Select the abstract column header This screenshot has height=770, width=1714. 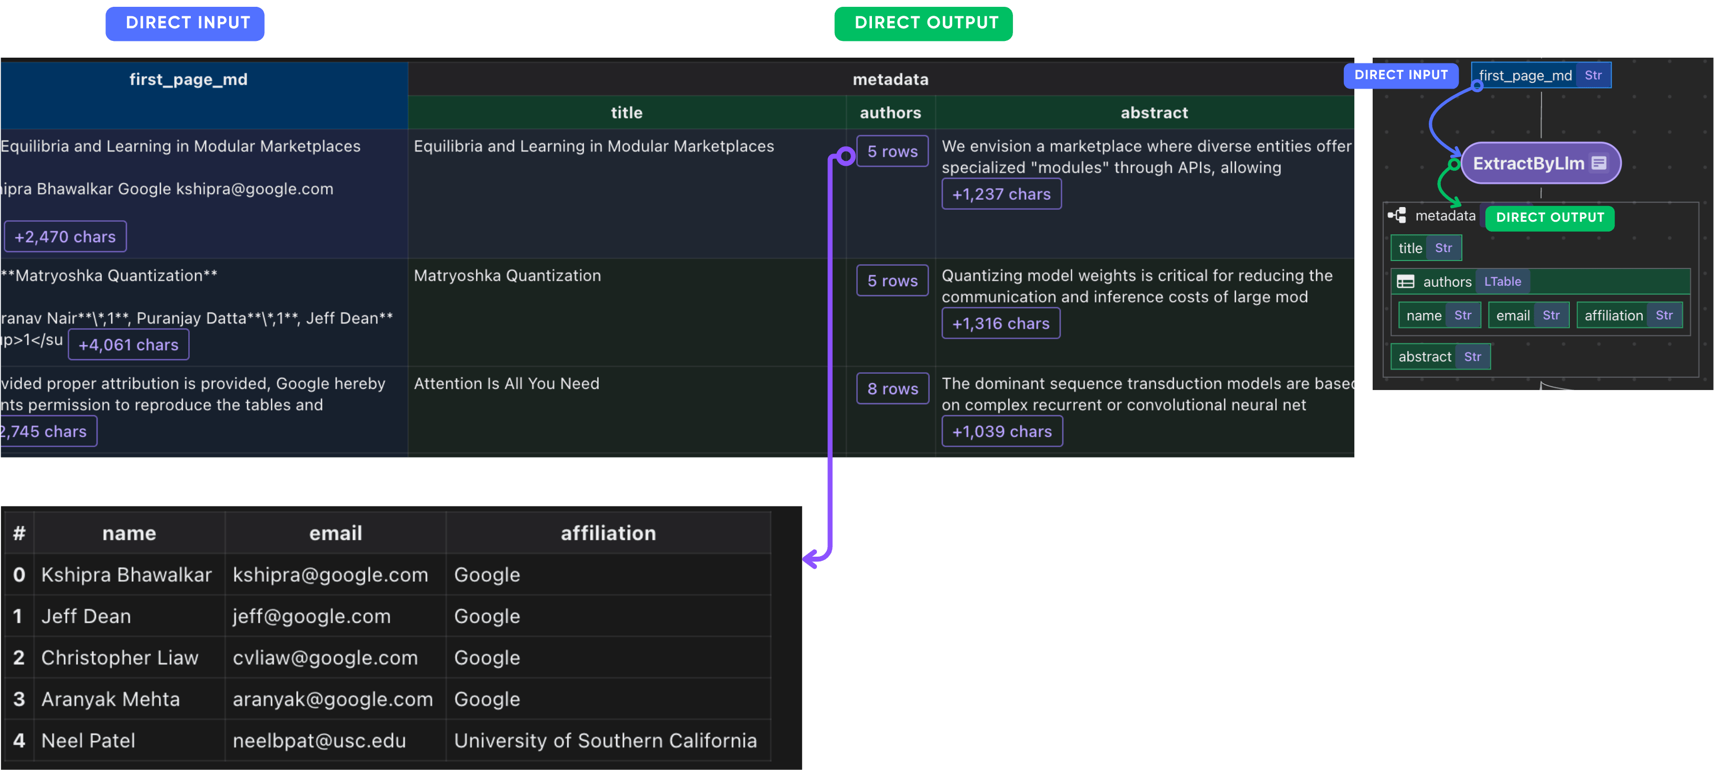pos(1154,113)
